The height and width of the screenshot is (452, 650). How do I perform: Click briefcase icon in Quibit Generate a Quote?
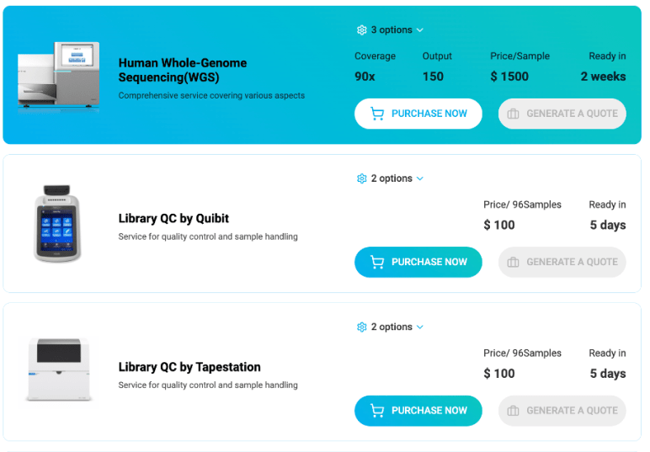513,262
